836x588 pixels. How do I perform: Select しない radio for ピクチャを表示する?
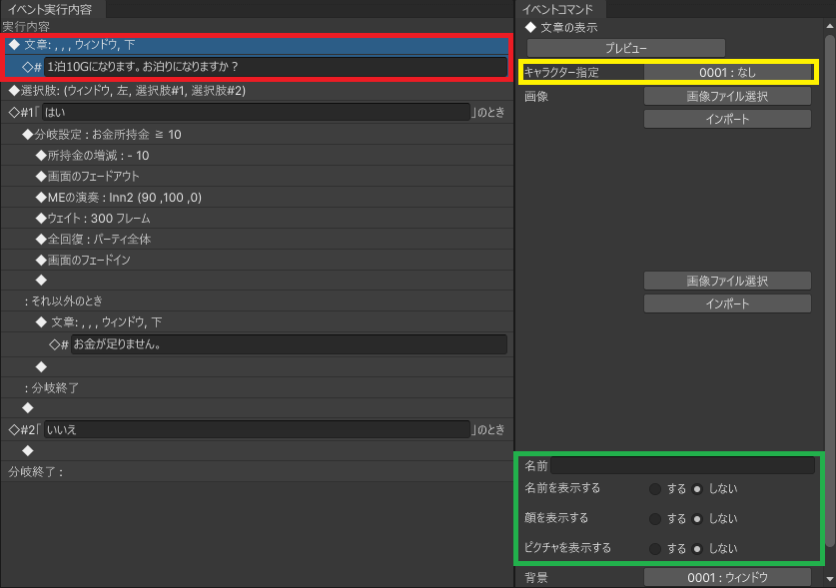(x=697, y=548)
